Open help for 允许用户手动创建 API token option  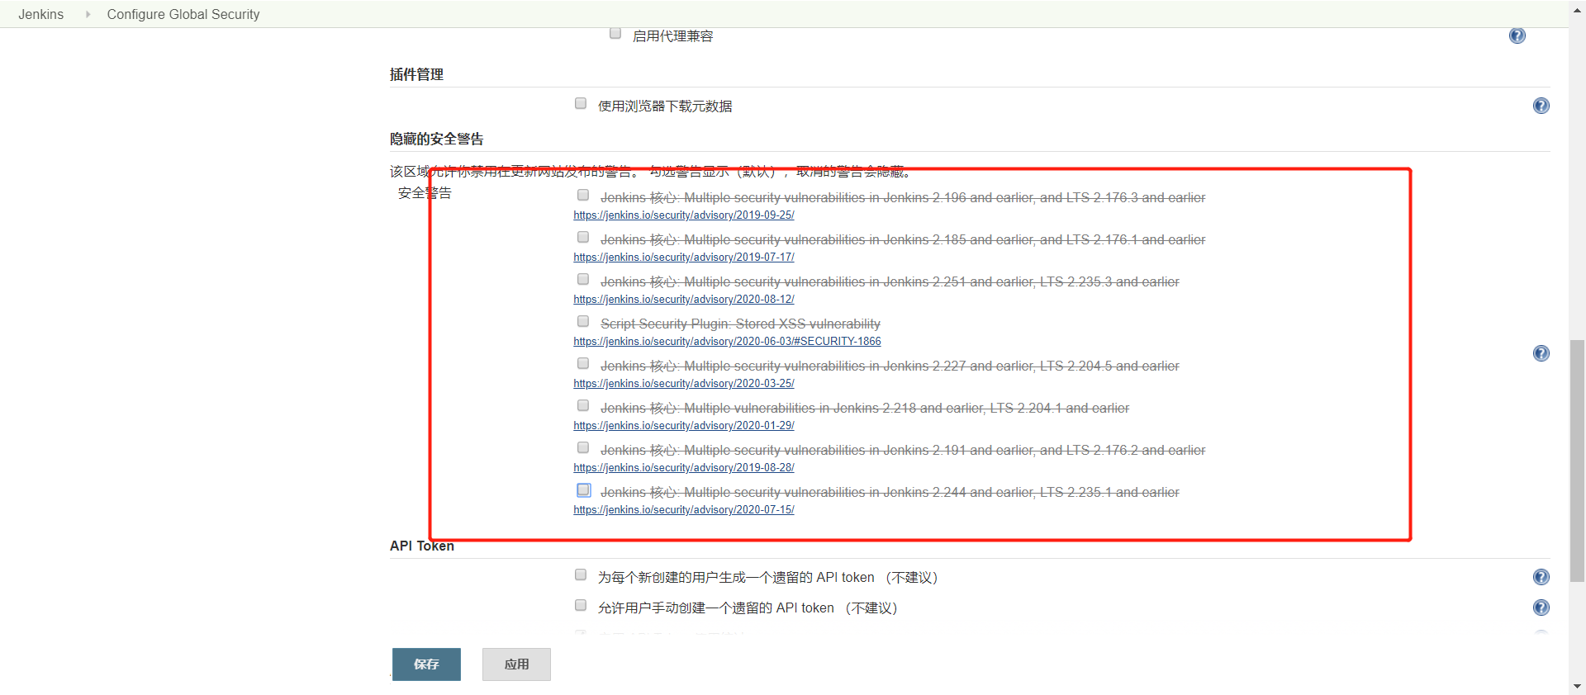pyautogui.click(x=1541, y=608)
